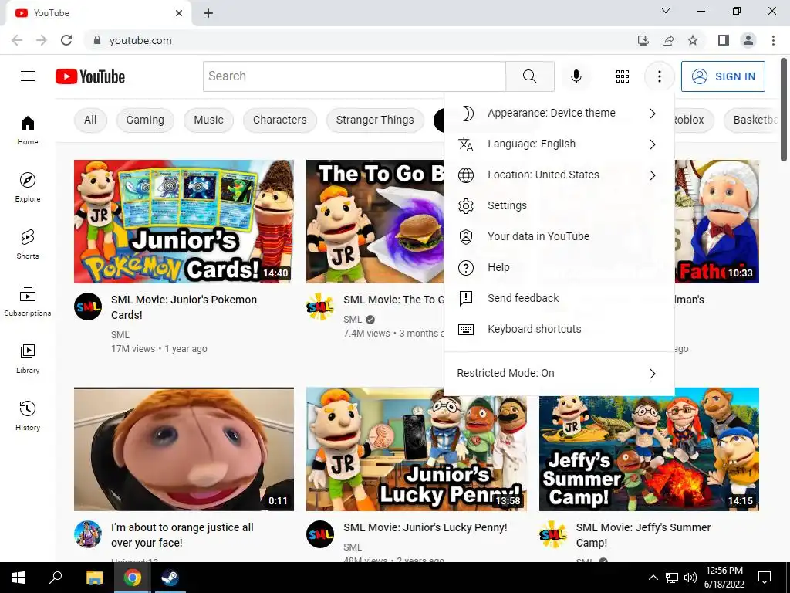Viewport: 790px width, 593px height.
Task: Click the page vertical scrollbar
Action: (x=784, y=110)
